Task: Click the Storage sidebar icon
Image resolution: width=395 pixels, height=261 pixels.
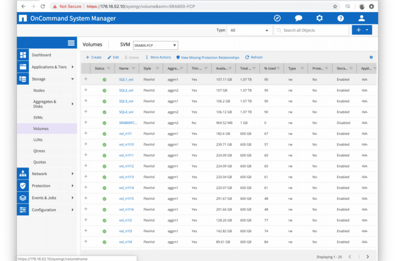Action: pos(23,79)
